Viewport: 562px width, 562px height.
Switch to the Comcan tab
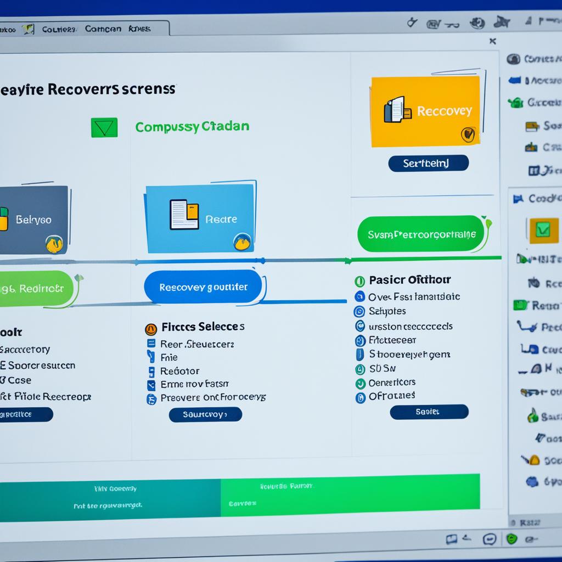pyautogui.click(x=103, y=29)
